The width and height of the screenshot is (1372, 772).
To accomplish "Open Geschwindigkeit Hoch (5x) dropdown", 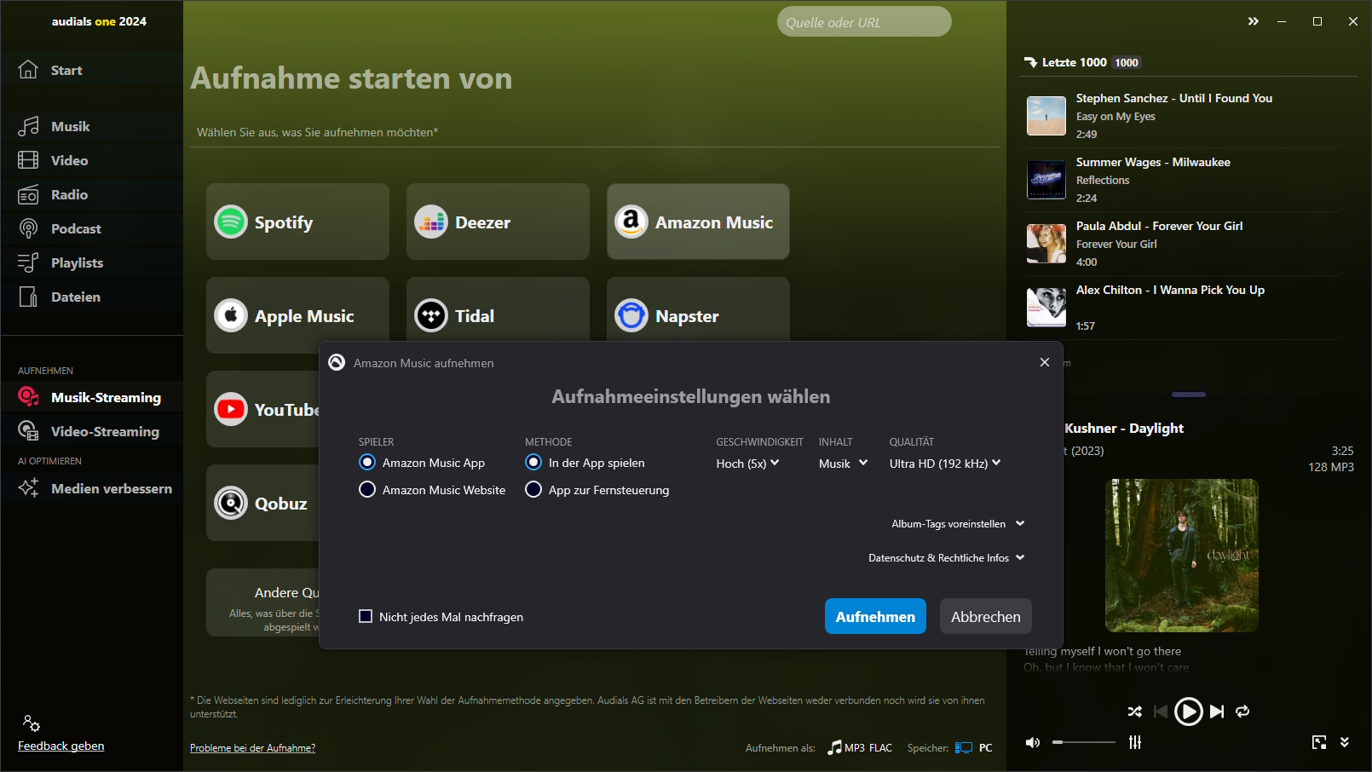I will pos(748,464).
